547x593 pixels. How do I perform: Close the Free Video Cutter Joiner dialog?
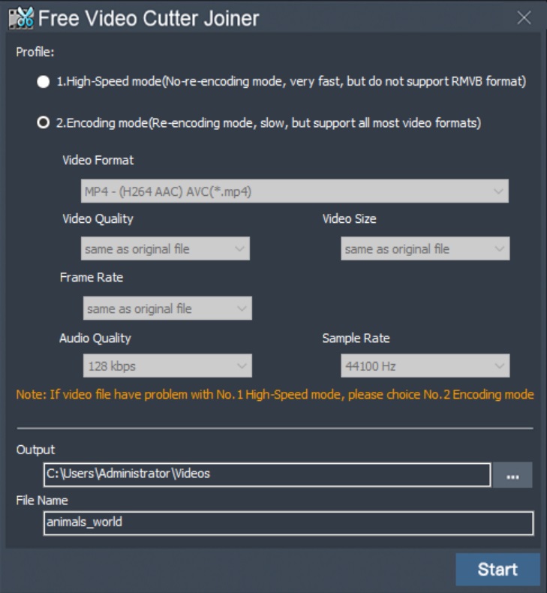tap(524, 18)
